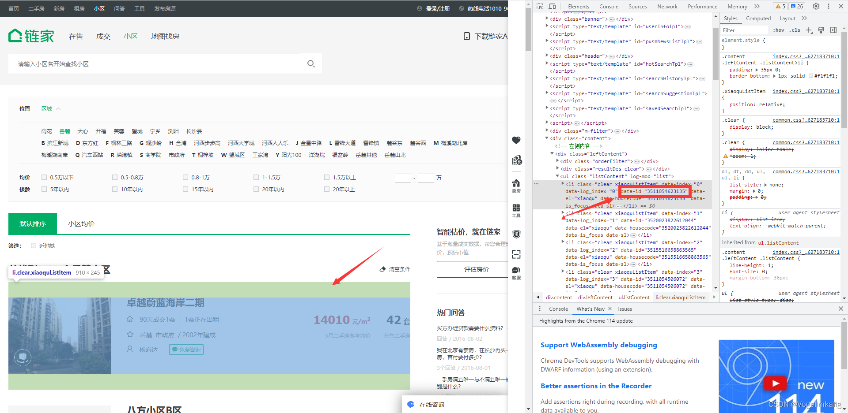Open the customer service (客服) sidebar icon
The height and width of the screenshot is (413, 848).
pyautogui.click(x=516, y=273)
